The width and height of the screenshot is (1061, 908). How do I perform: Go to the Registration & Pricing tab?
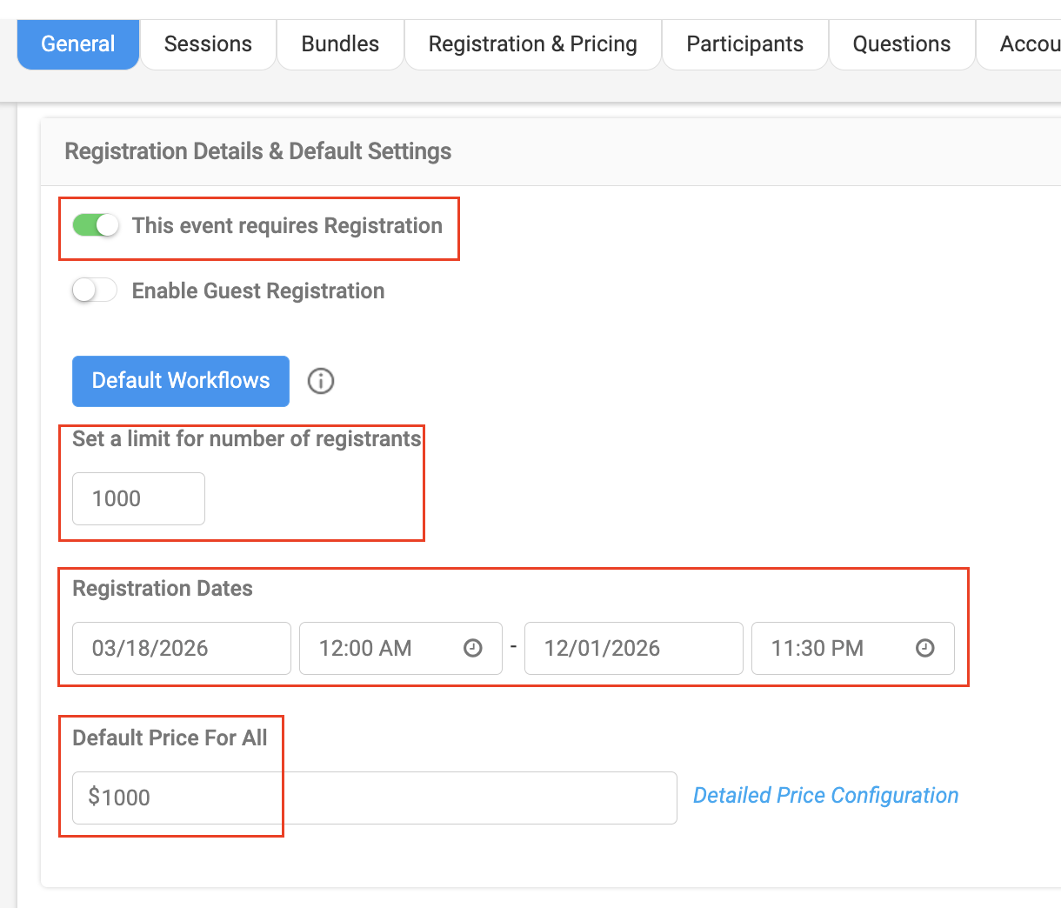click(x=532, y=44)
